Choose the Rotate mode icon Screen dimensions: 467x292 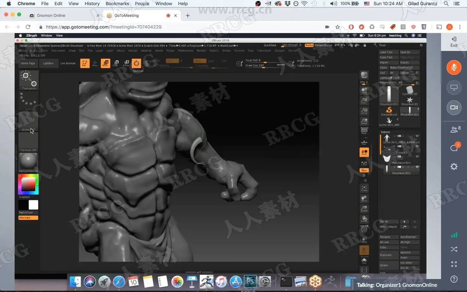pyautogui.click(x=126, y=63)
